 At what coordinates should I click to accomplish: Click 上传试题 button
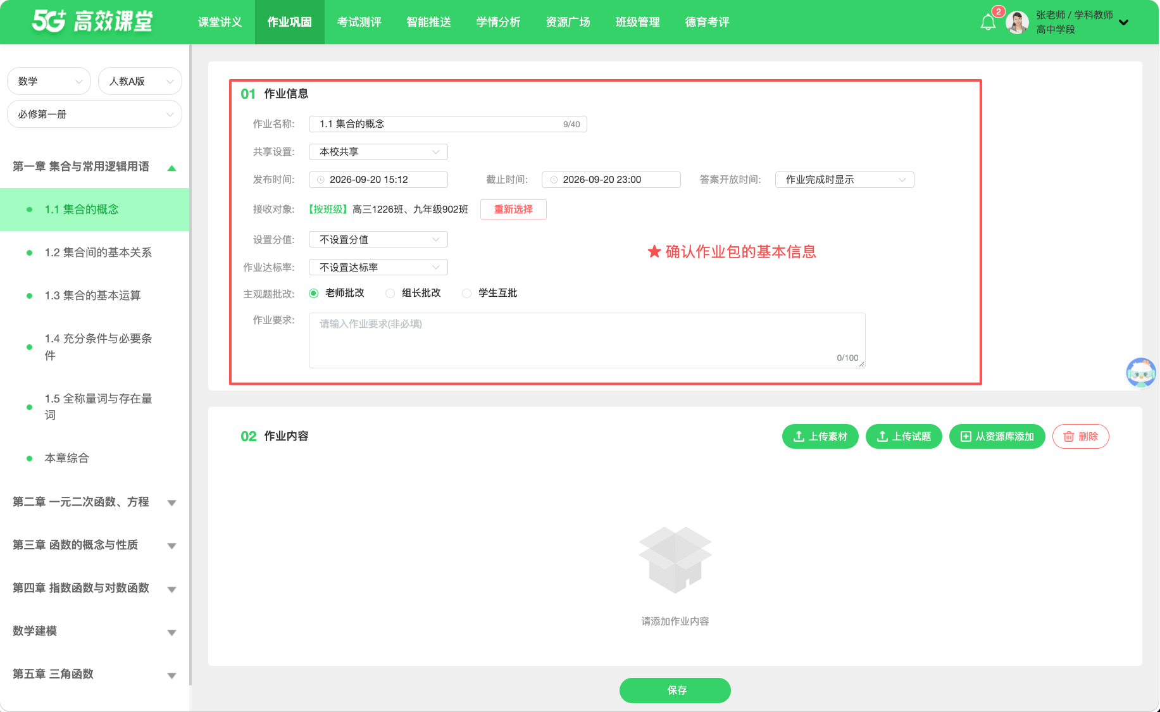point(904,437)
